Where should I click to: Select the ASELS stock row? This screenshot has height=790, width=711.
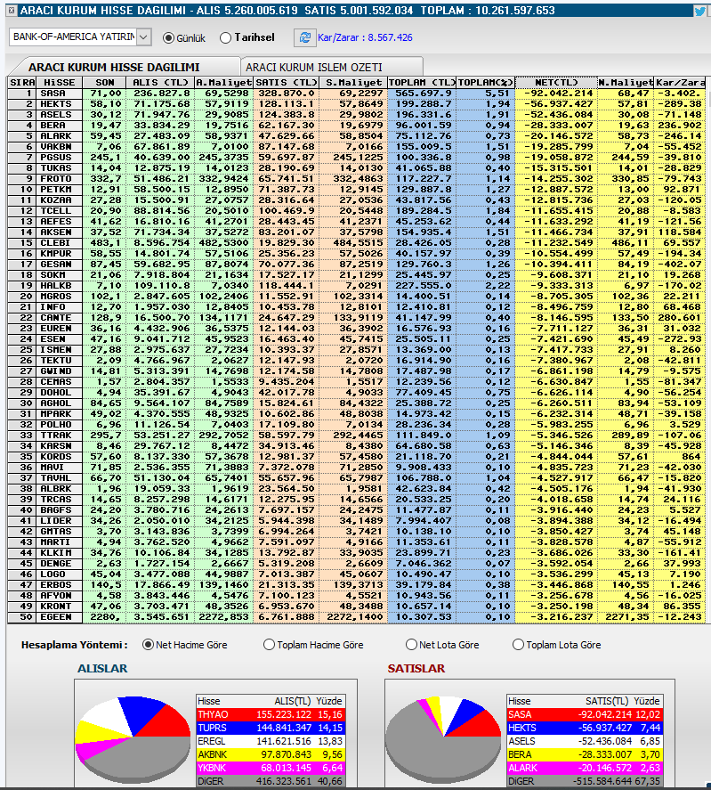pos(357,114)
